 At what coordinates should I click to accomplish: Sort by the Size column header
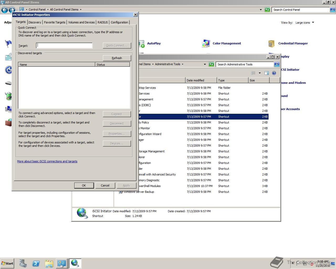point(259,80)
